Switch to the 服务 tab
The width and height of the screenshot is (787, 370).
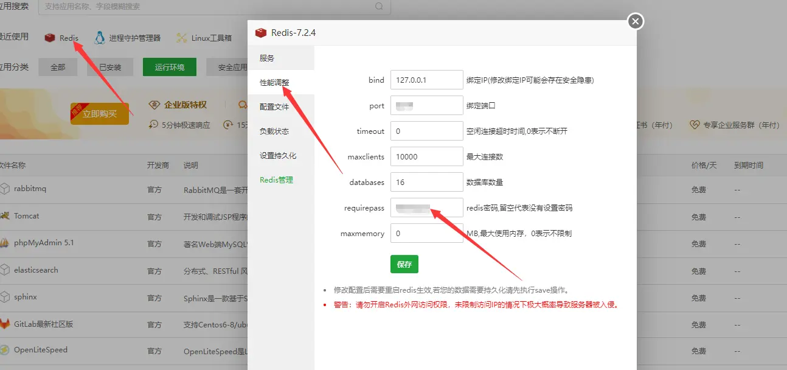coord(267,58)
